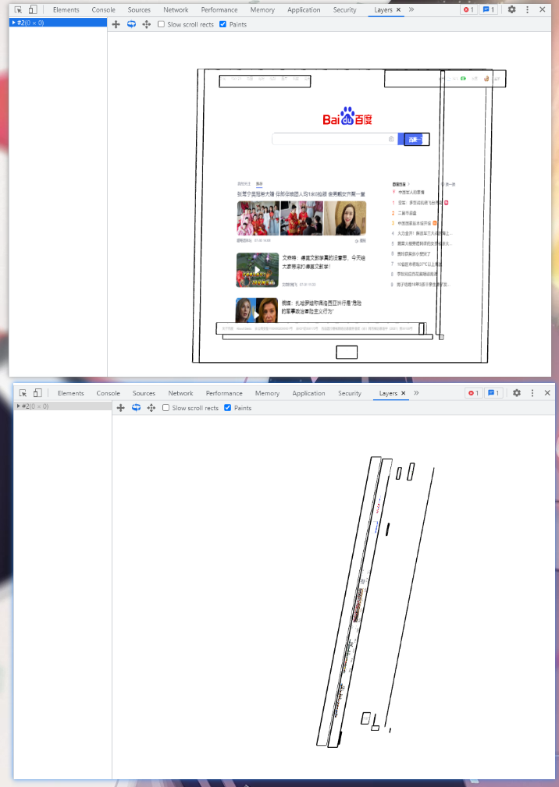Image resolution: width=559 pixels, height=787 pixels.
Task: Uncheck Paints checkbox in upper panel
Action: (223, 24)
